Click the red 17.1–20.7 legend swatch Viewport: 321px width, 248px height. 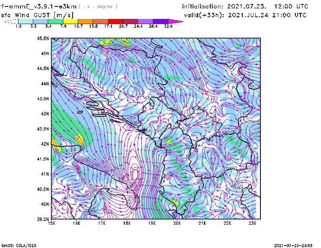[116, 21]
